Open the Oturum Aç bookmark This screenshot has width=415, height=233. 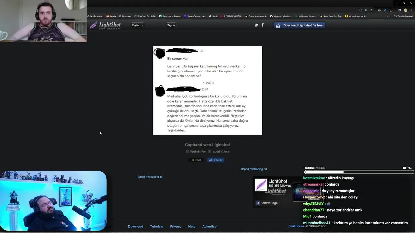125,16
